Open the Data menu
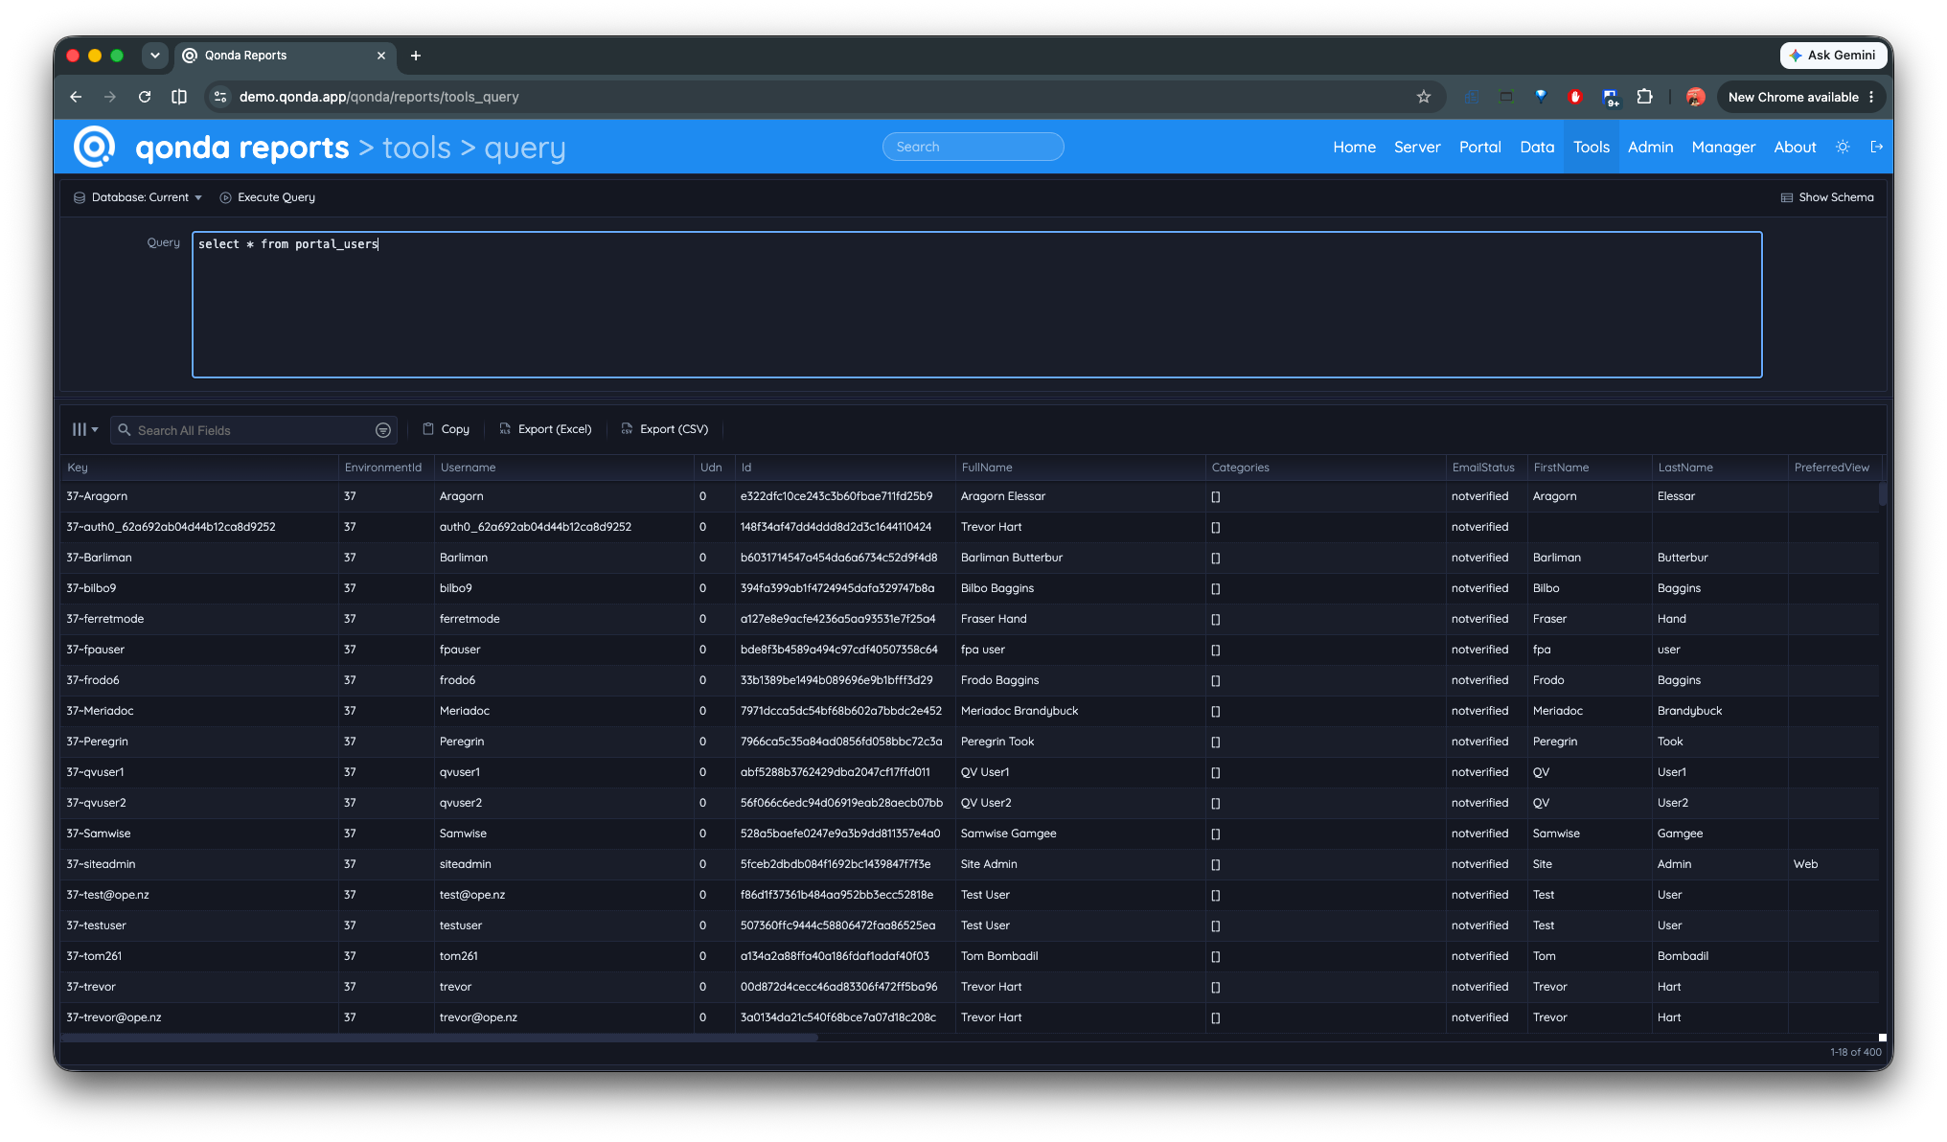The image size is (1947, 1142). (x=1537, y=147)
